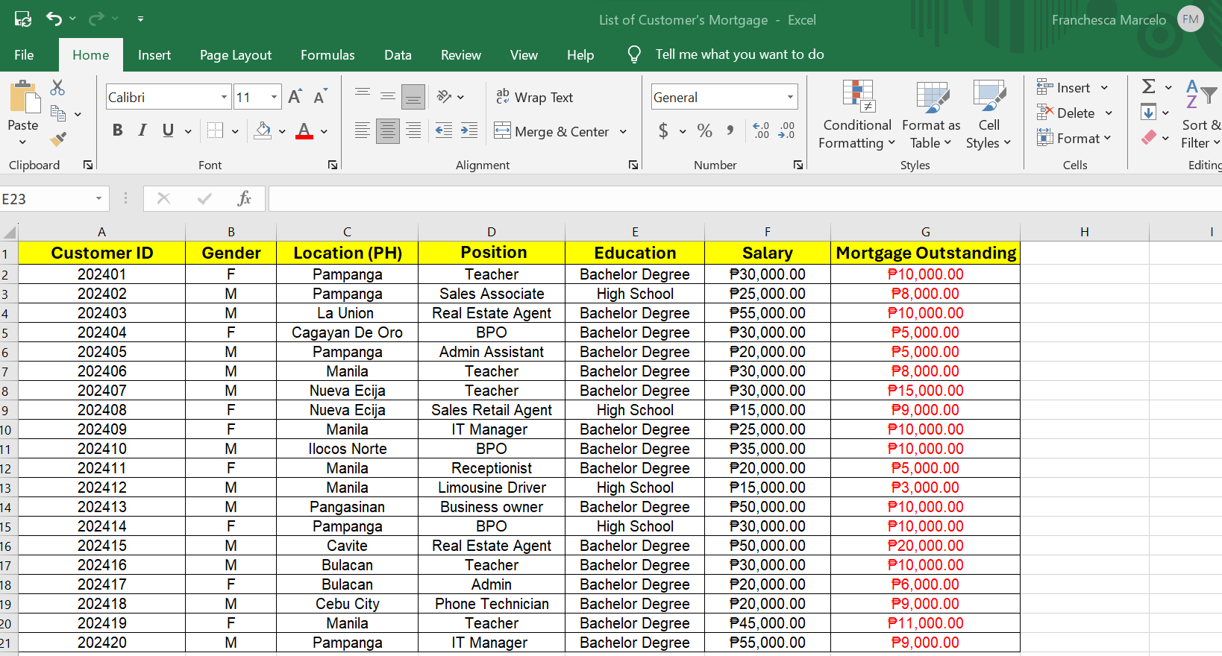This screenshot has height=656, width=1222.
Task: Activate the Format Painter brush
Action: point(58,139)
